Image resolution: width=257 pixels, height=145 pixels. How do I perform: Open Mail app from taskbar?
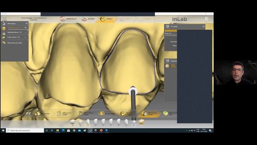pos(80,130)
